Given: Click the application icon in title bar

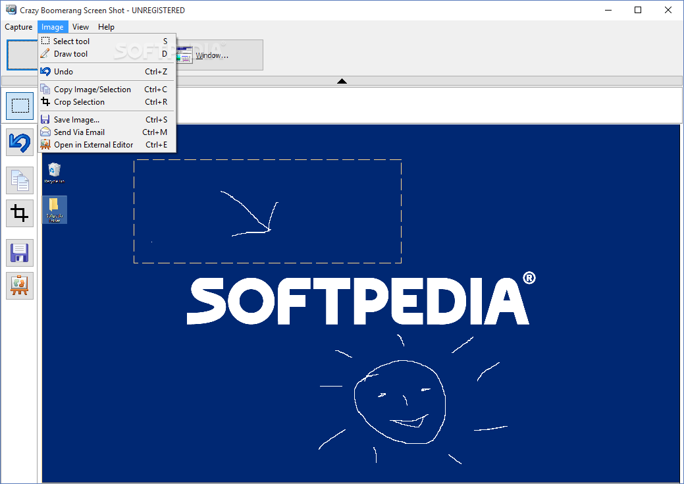Looking at the screenshot, I should (11, 10).
